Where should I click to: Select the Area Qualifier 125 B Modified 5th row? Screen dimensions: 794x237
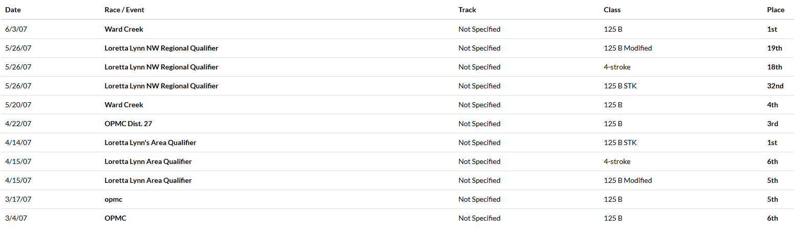[397, 180]
